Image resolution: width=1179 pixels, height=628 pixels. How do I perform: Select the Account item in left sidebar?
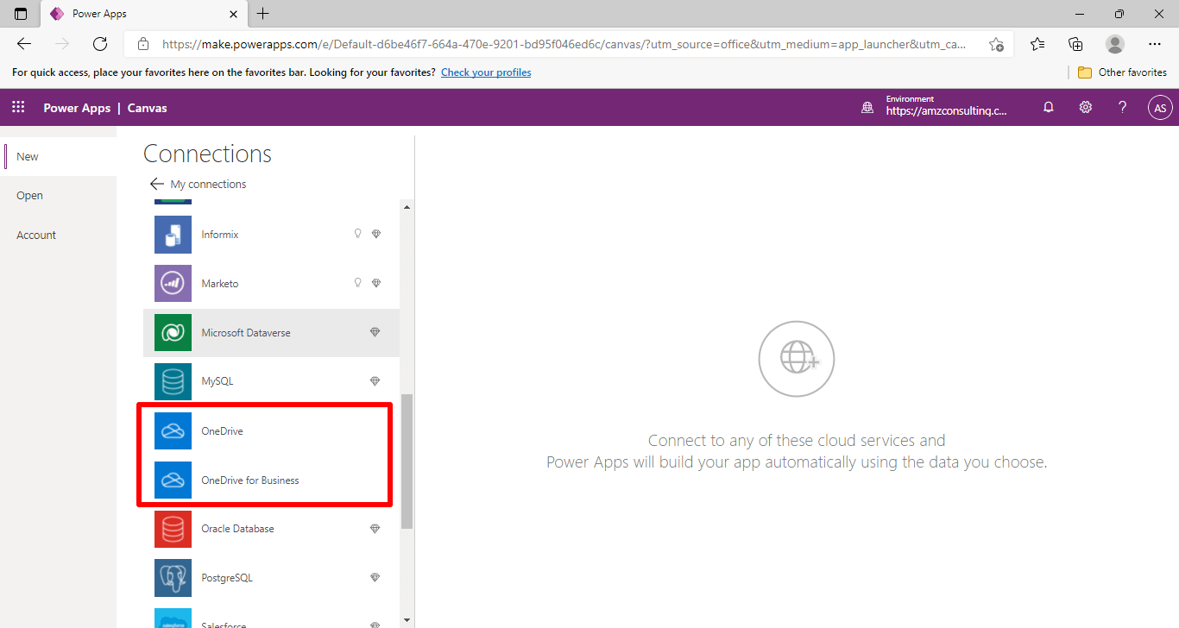tap(35, 235)
